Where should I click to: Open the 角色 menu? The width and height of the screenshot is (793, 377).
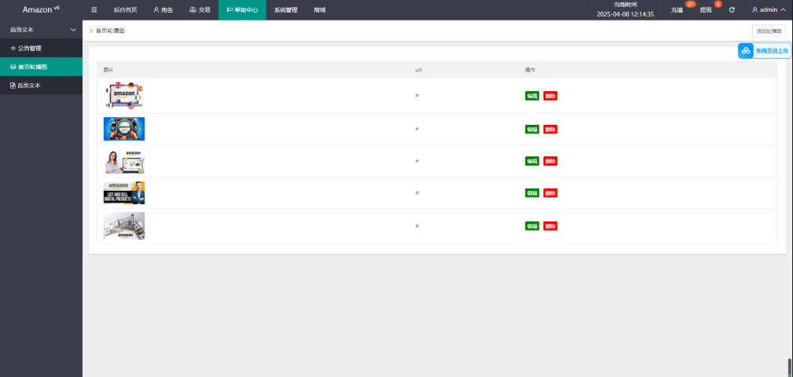(x=163, y=9)
